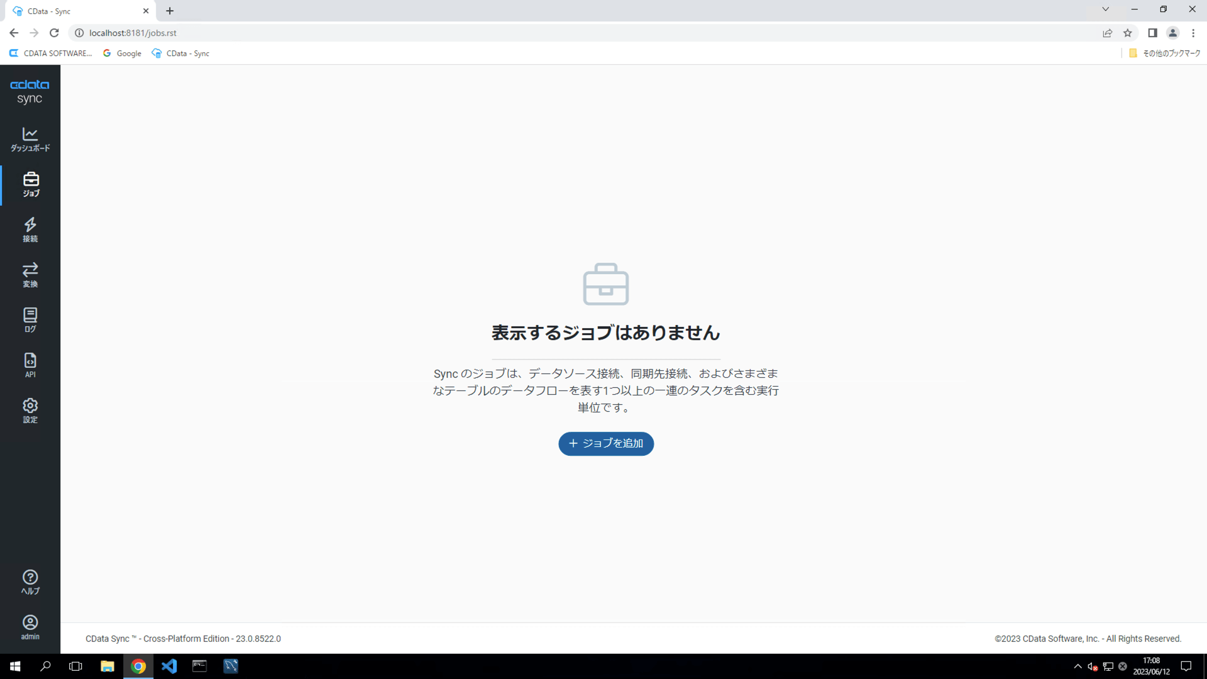Viewport: 1207px width, 679px height.
Task: Open the Connections (接続) lightning icon
Action: click(30, 229)
